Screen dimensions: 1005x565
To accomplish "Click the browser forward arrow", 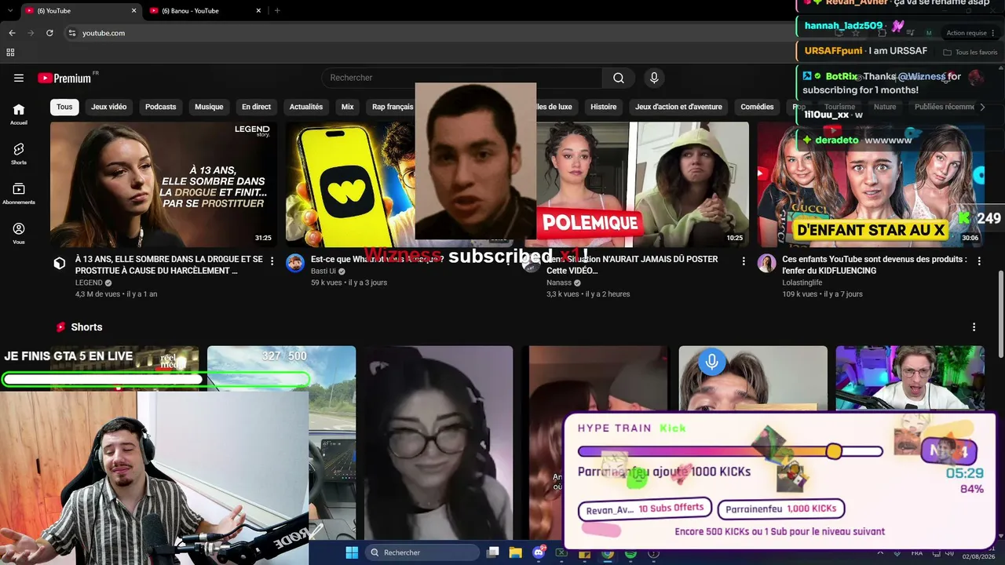I will click(31, 33).
